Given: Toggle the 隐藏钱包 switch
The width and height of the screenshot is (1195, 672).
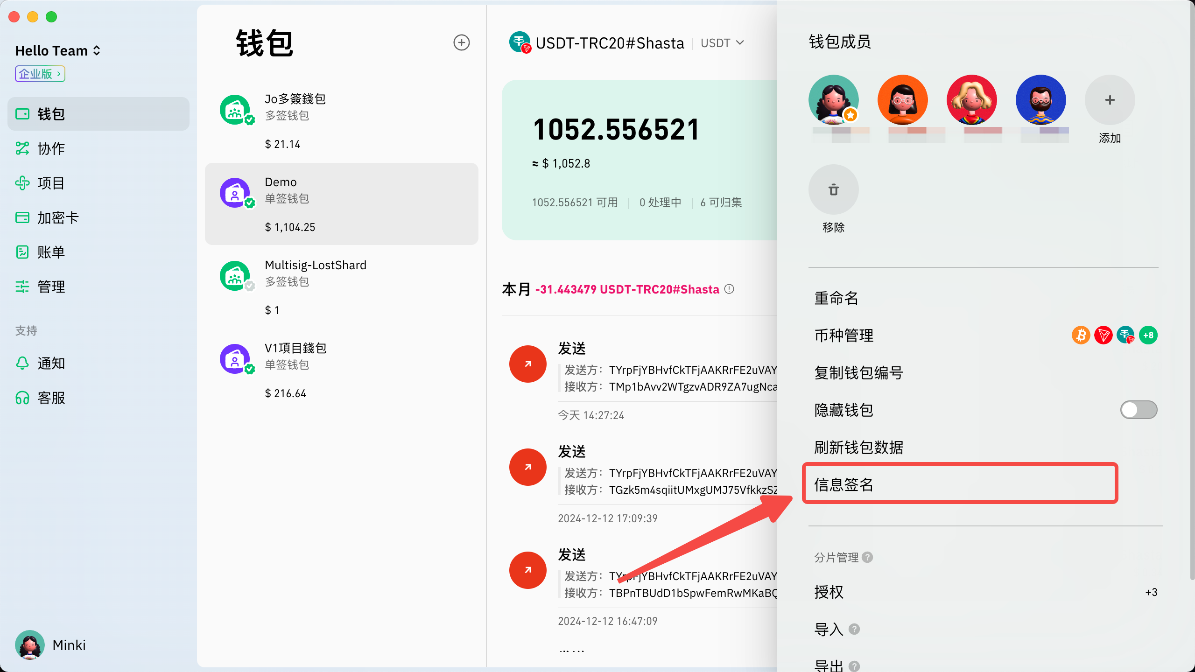Looking at the screenshot, I should point(1138,410).
